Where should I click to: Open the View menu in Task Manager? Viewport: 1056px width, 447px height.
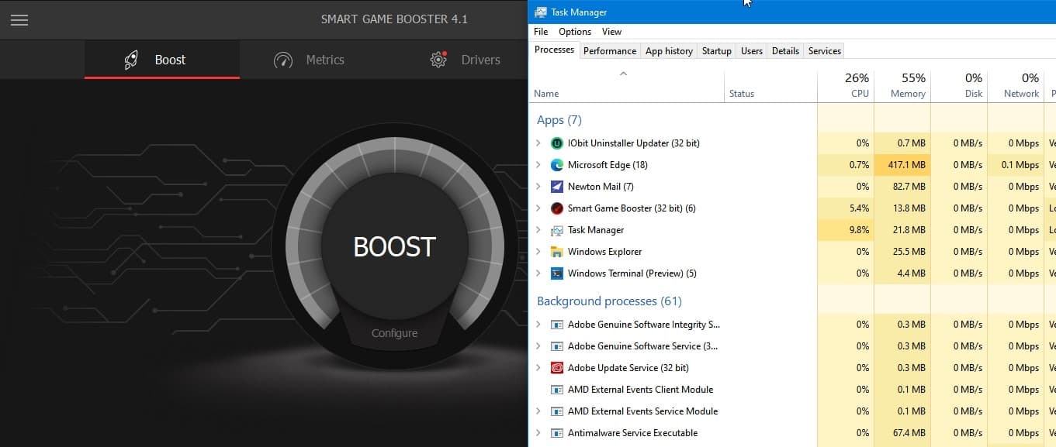click(611, 32)
